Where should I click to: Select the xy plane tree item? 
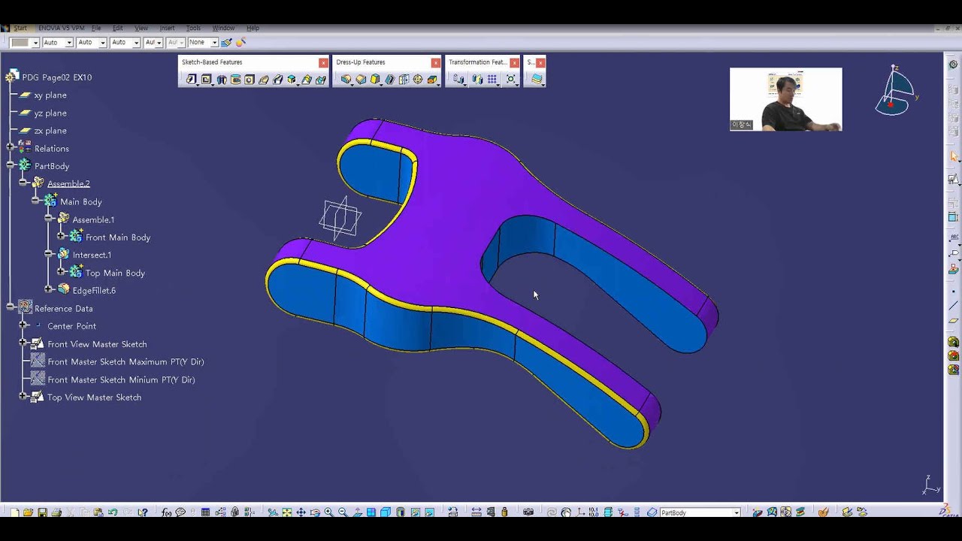coord(50,95)
